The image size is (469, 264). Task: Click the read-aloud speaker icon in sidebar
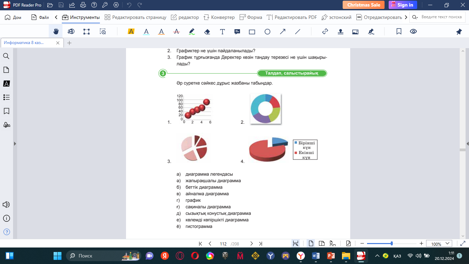point(6,205)
